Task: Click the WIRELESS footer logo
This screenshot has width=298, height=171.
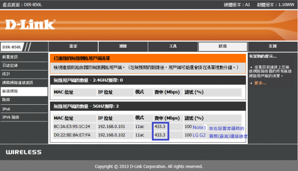Action: coord(24,152)
